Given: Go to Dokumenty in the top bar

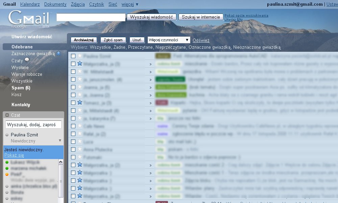Looking at the screenshot, I should [x=55, y=4].
